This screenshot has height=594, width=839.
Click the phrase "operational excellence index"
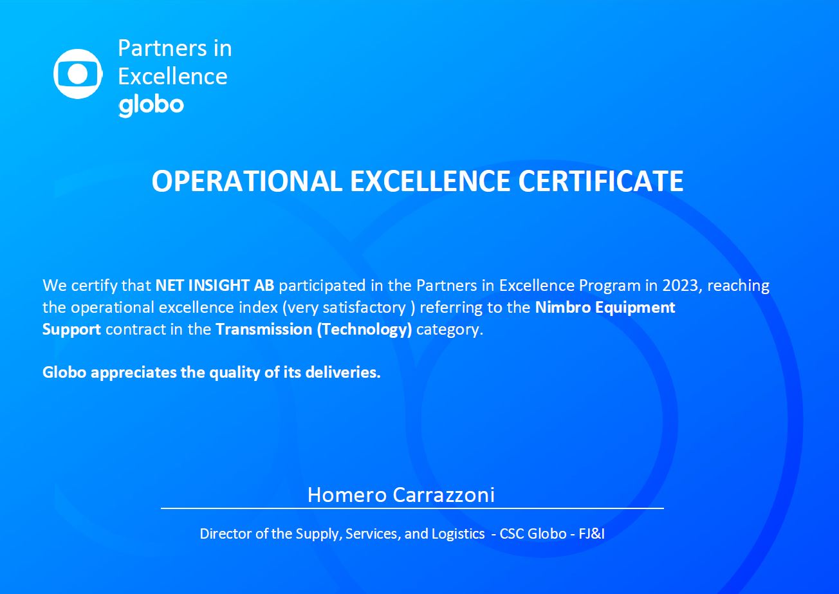pyautogui.click(x=174, y=308)
